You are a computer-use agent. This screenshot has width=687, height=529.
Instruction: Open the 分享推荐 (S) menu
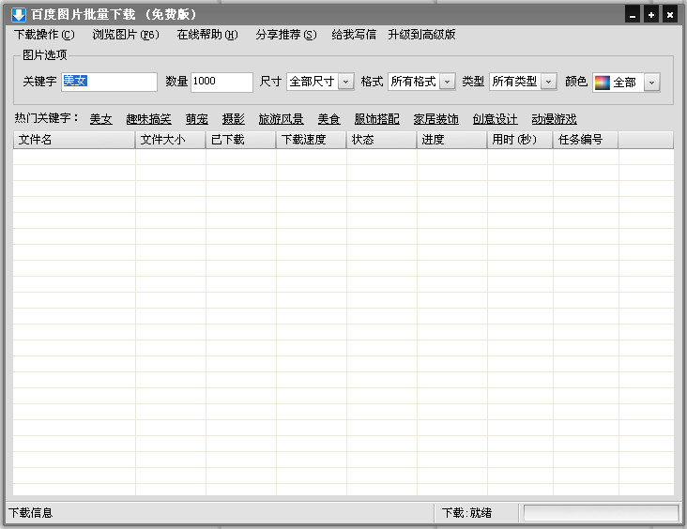tap(286, 35)
